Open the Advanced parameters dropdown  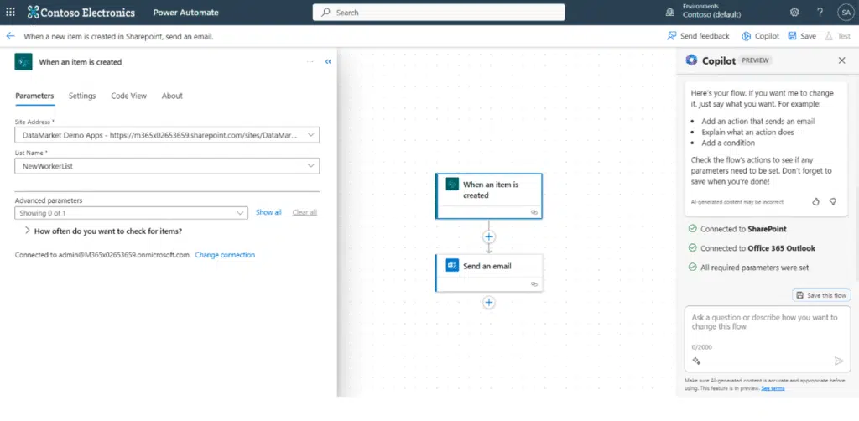click(x=132, y=213)
